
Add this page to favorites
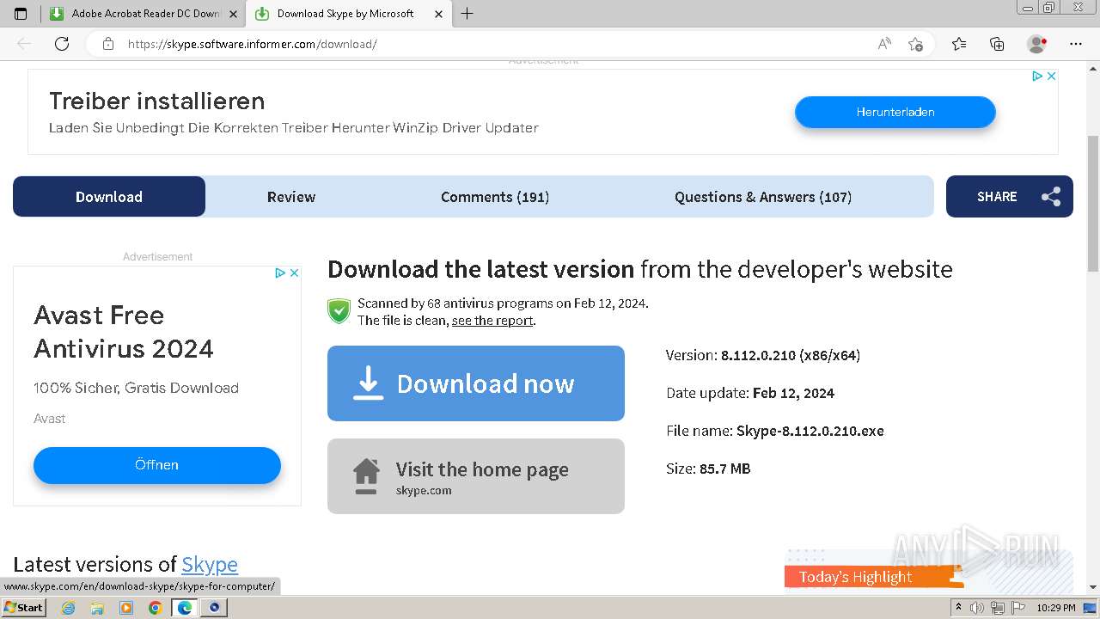(915, 44)
